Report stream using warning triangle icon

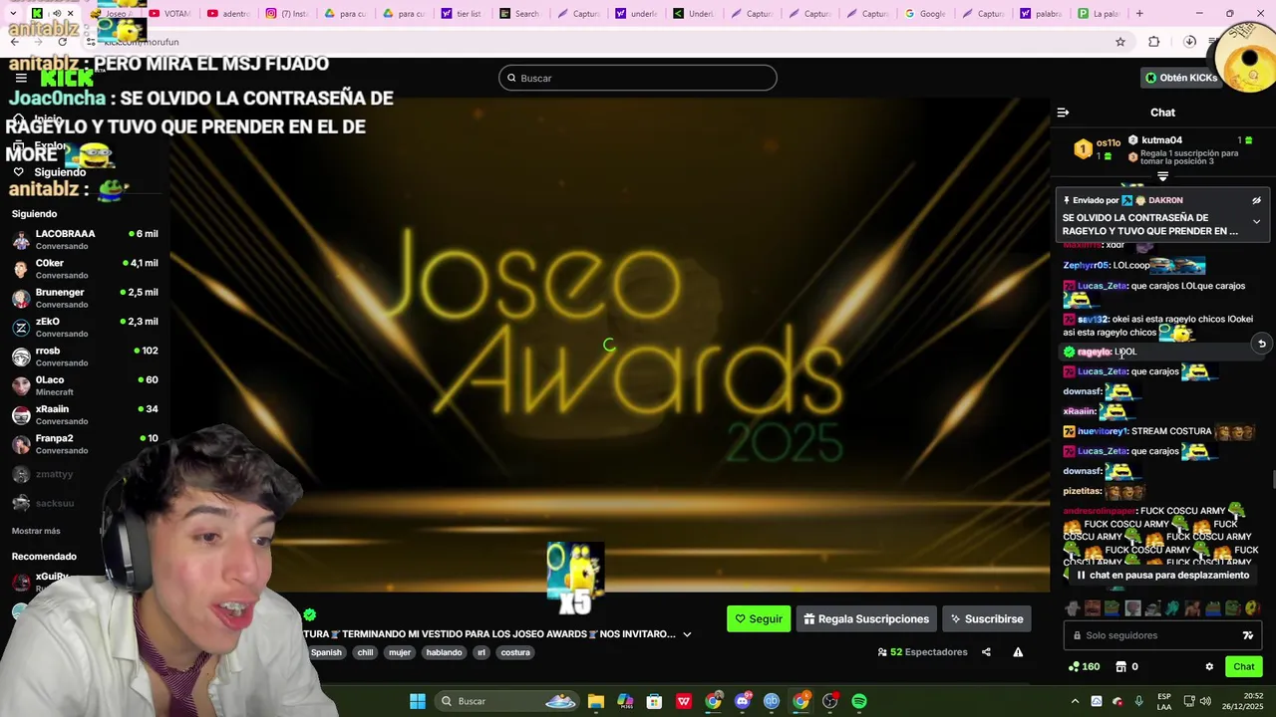click(1018, 652)
